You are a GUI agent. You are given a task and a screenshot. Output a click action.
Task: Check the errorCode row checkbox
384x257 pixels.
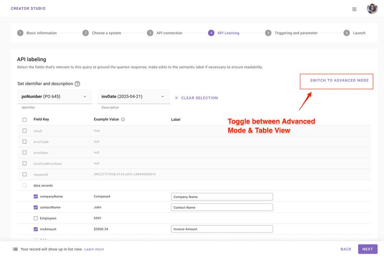tap(24, 142)
